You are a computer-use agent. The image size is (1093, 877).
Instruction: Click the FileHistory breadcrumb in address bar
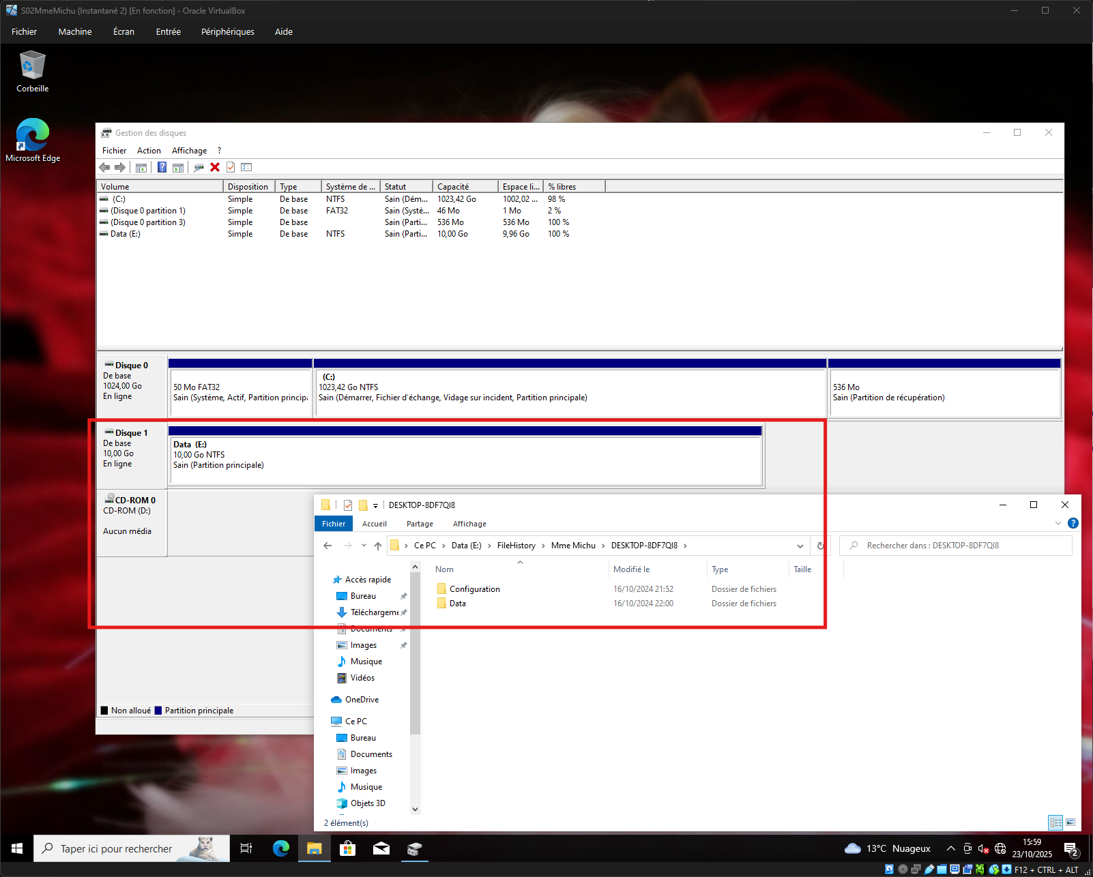pyautogui.click(x=516, y=546)
